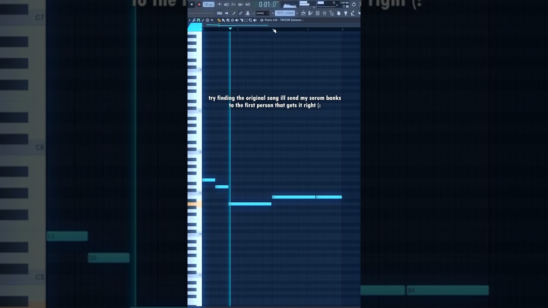Image resolution: width=548 pixels, height=308 pixels.
Task: Toggle the right arrow auto-scroll button
Action: (226, 13)
